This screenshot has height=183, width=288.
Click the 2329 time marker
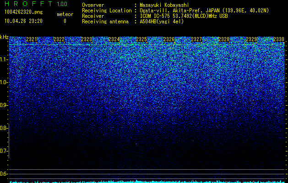tap(251, 39)
